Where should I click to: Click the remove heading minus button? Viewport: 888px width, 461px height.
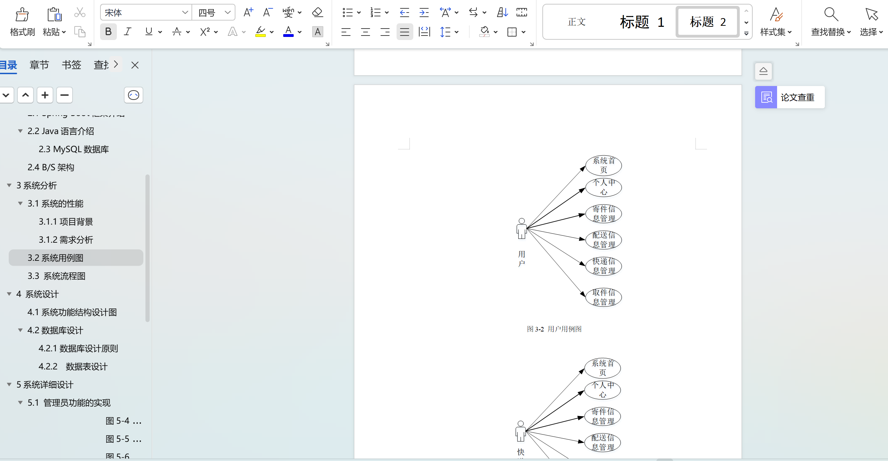tap(65, 95)
